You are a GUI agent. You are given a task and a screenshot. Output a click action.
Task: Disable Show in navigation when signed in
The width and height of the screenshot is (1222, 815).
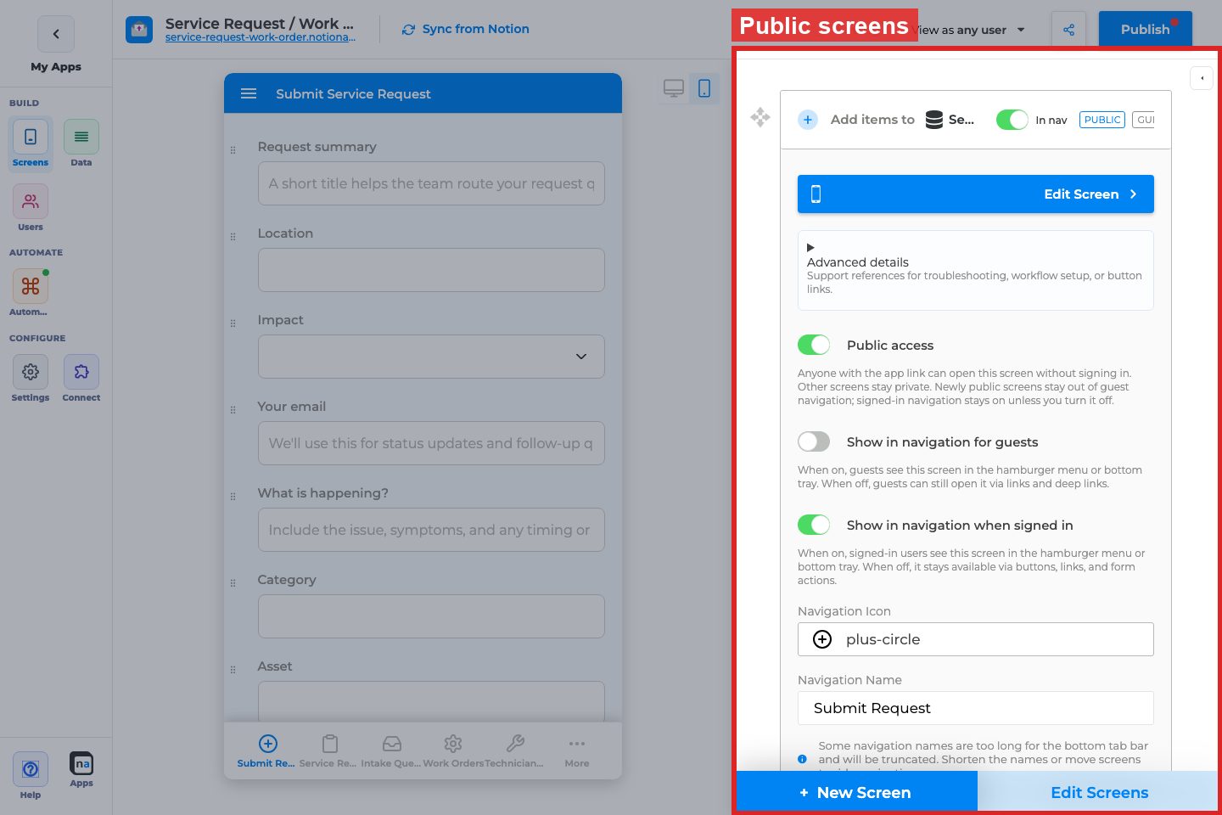click(x=814, y=525)
